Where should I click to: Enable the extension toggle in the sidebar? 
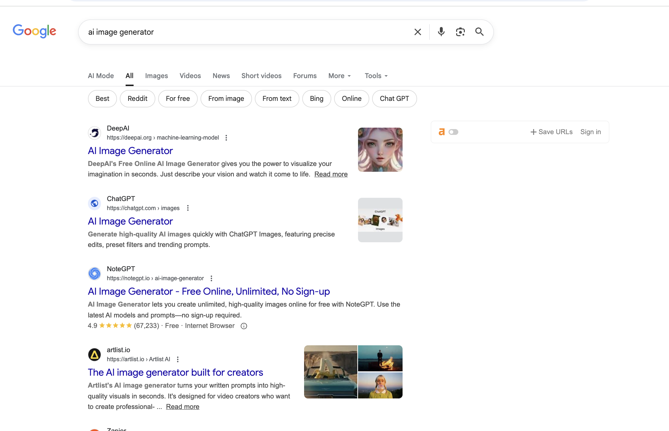click(453, 132)
